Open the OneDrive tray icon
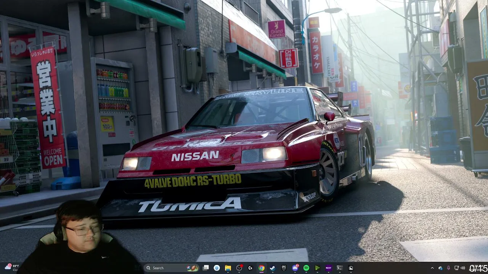This screenshot has height=274, width=488. click(x=441, y=268)
